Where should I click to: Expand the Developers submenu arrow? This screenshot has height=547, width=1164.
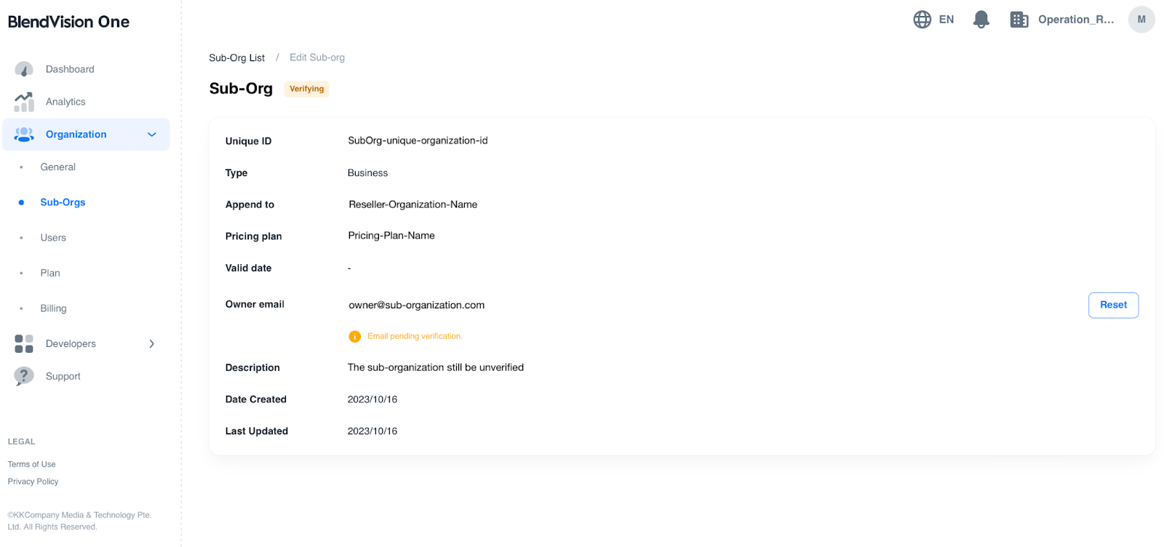pyautogui.click(x=152, y=344)
